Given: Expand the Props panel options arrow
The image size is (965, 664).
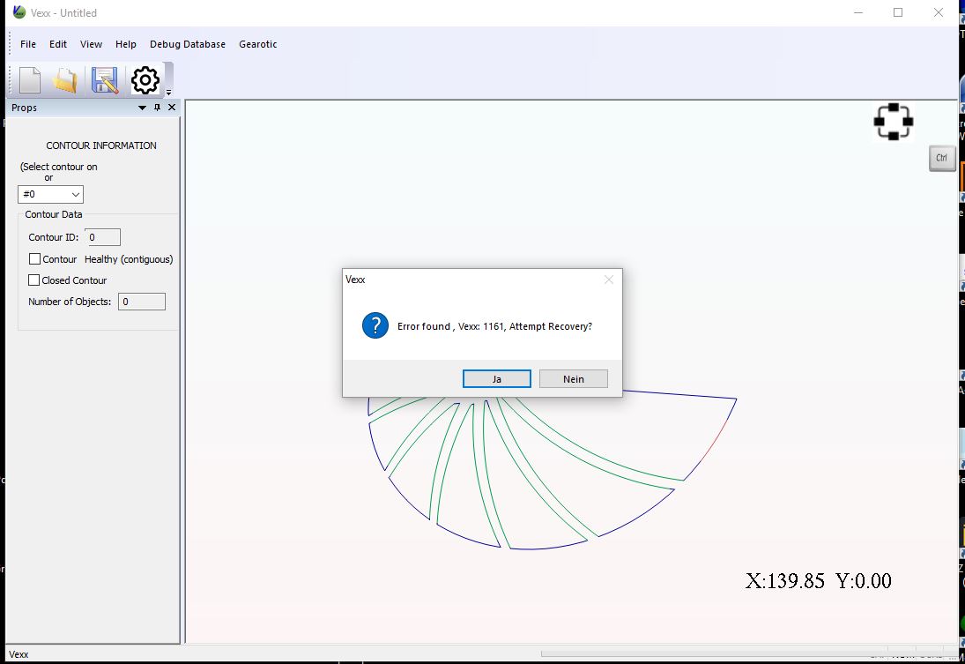Looking at the screenshot, I should tap(143, 108).
